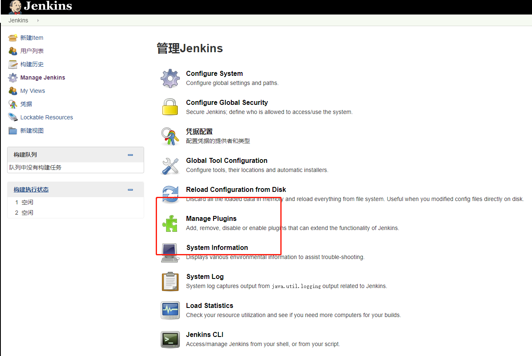This screenshot has height=356, width=532.
Task: Click the 新建视图 folder icon
Action: (13, 131)
